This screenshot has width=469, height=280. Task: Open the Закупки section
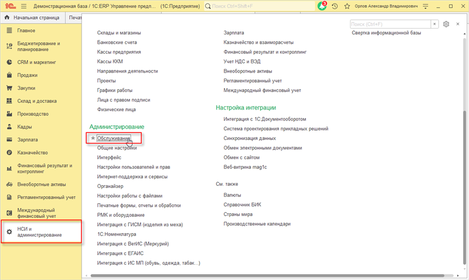pos(27,88)
